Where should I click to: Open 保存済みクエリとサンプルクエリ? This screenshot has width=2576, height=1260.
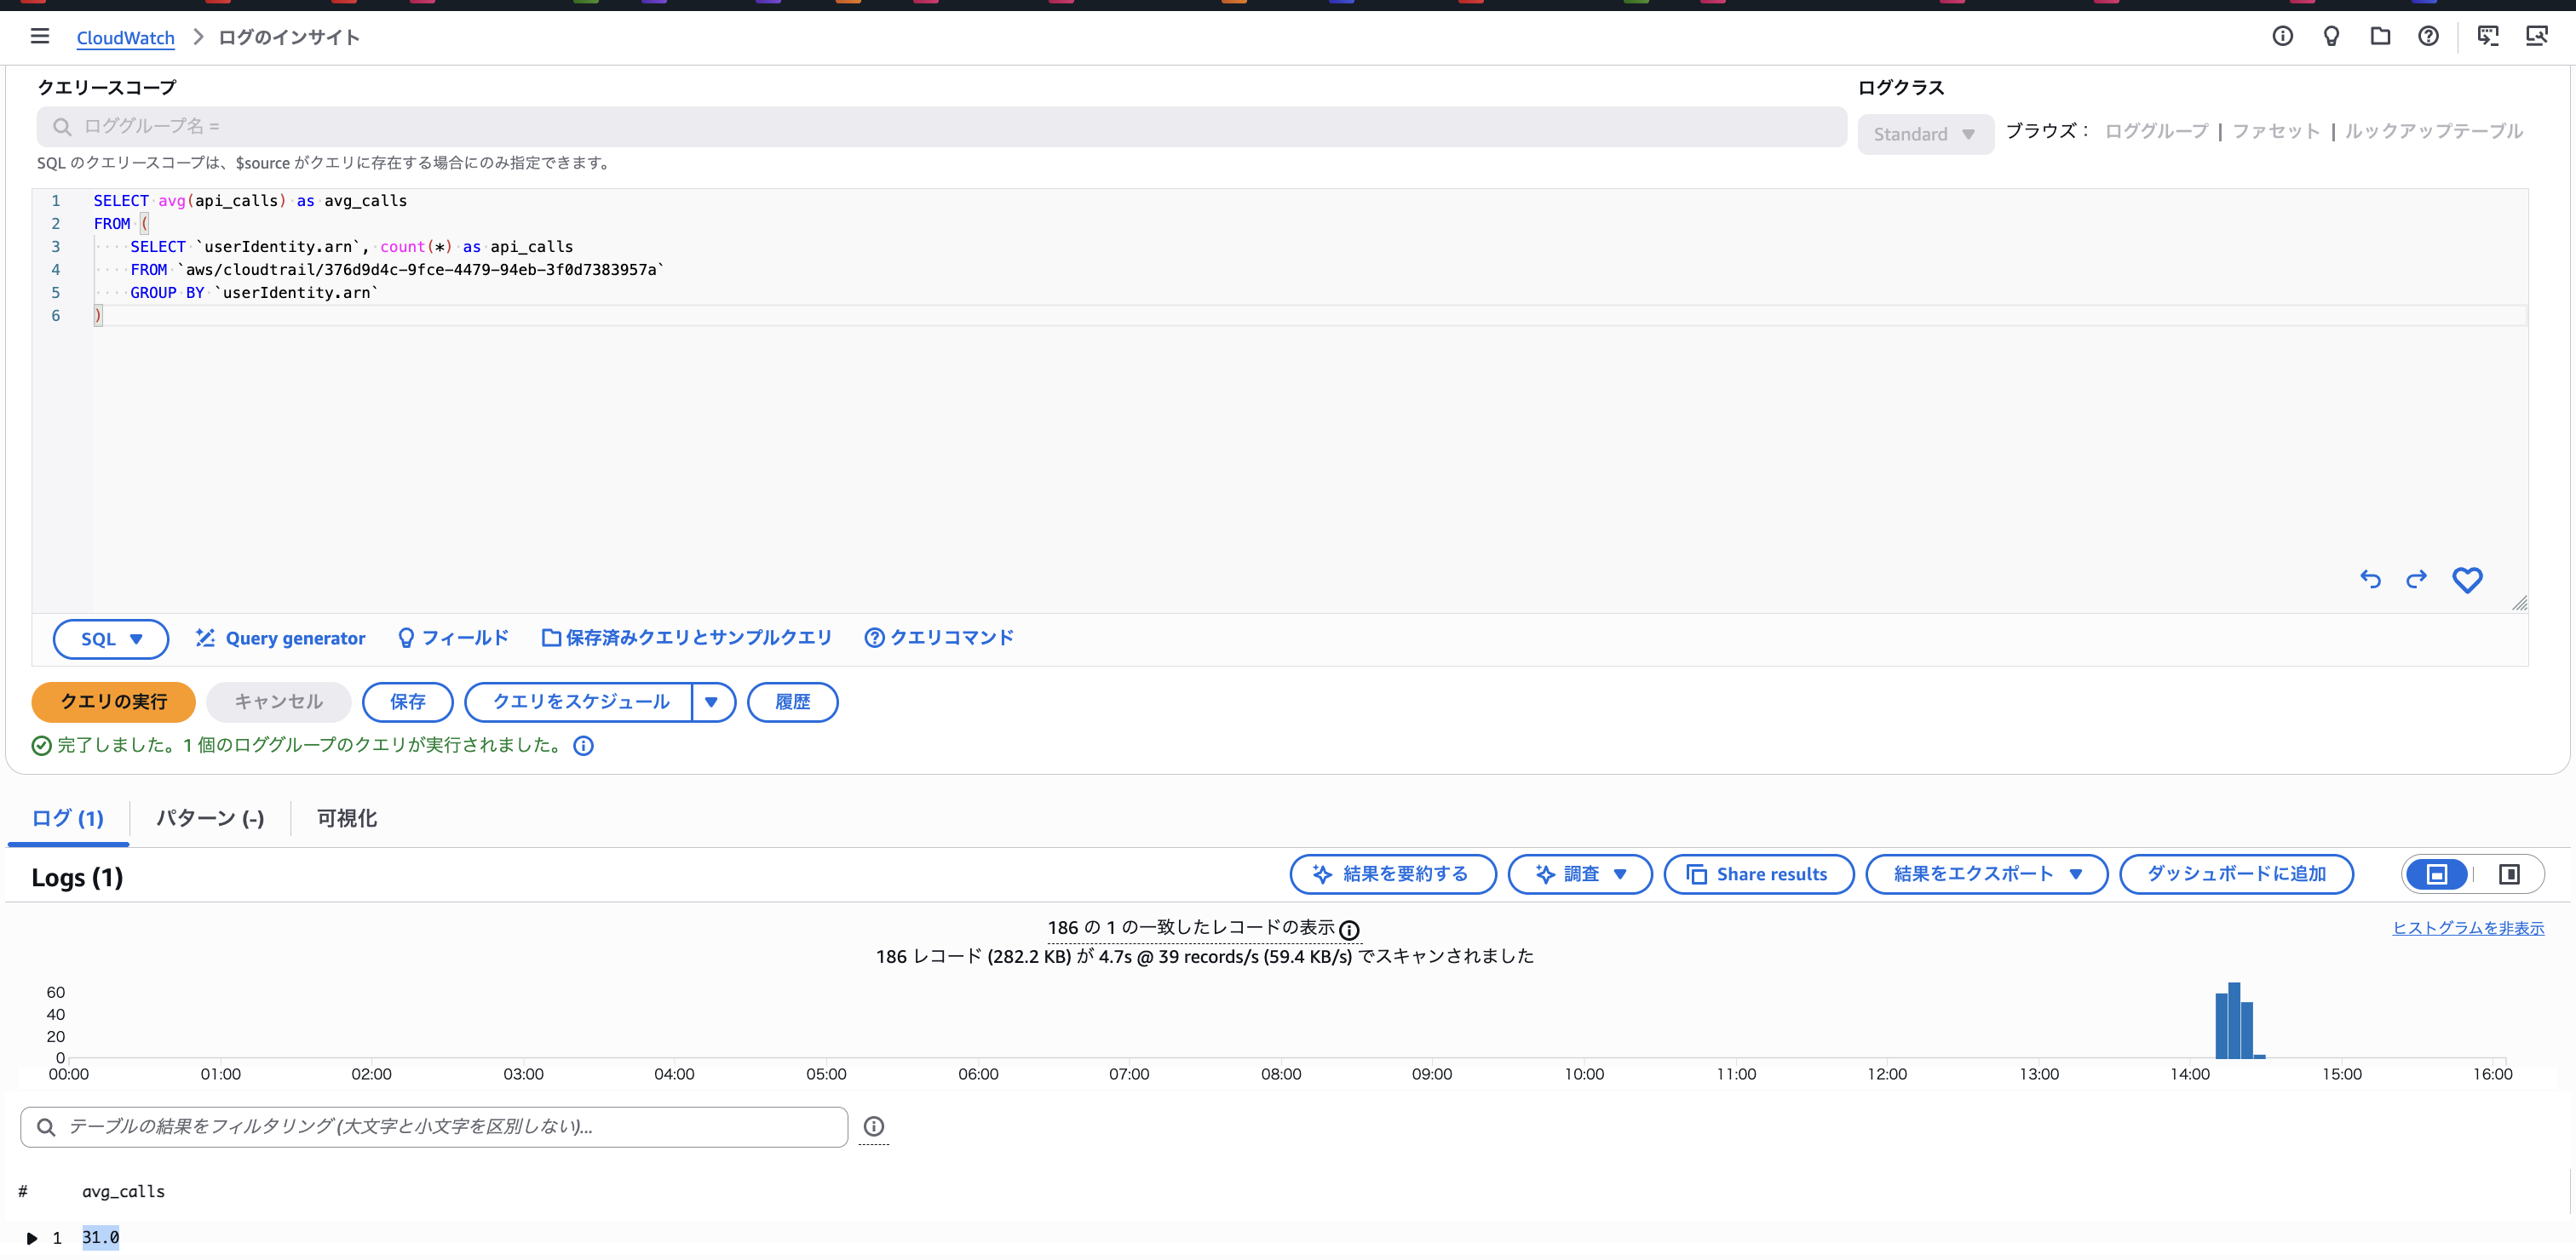pos(686,639)
